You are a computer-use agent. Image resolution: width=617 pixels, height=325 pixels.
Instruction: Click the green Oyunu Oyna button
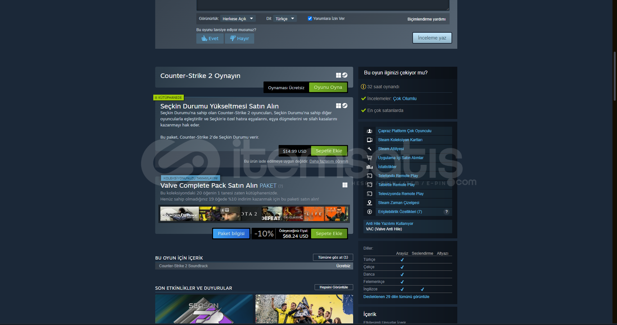click(x=328, y=87)
